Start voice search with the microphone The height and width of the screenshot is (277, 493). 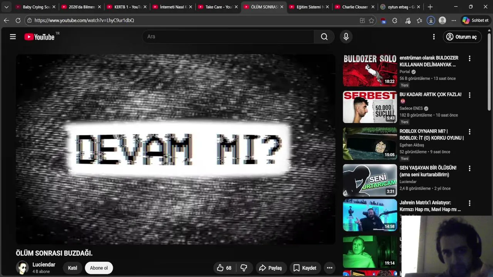pos(346,37)
